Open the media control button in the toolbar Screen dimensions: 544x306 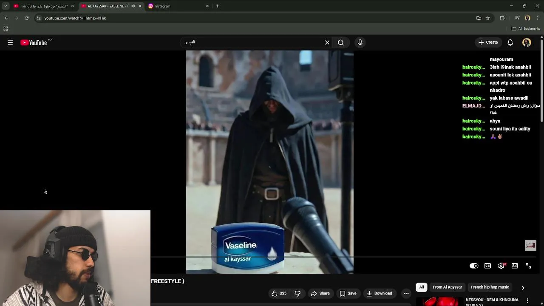(517, 18)
